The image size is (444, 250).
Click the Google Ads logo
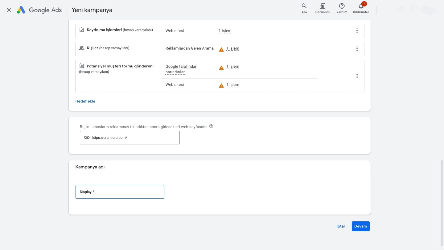pyautogui.click(x=39, y=10)
